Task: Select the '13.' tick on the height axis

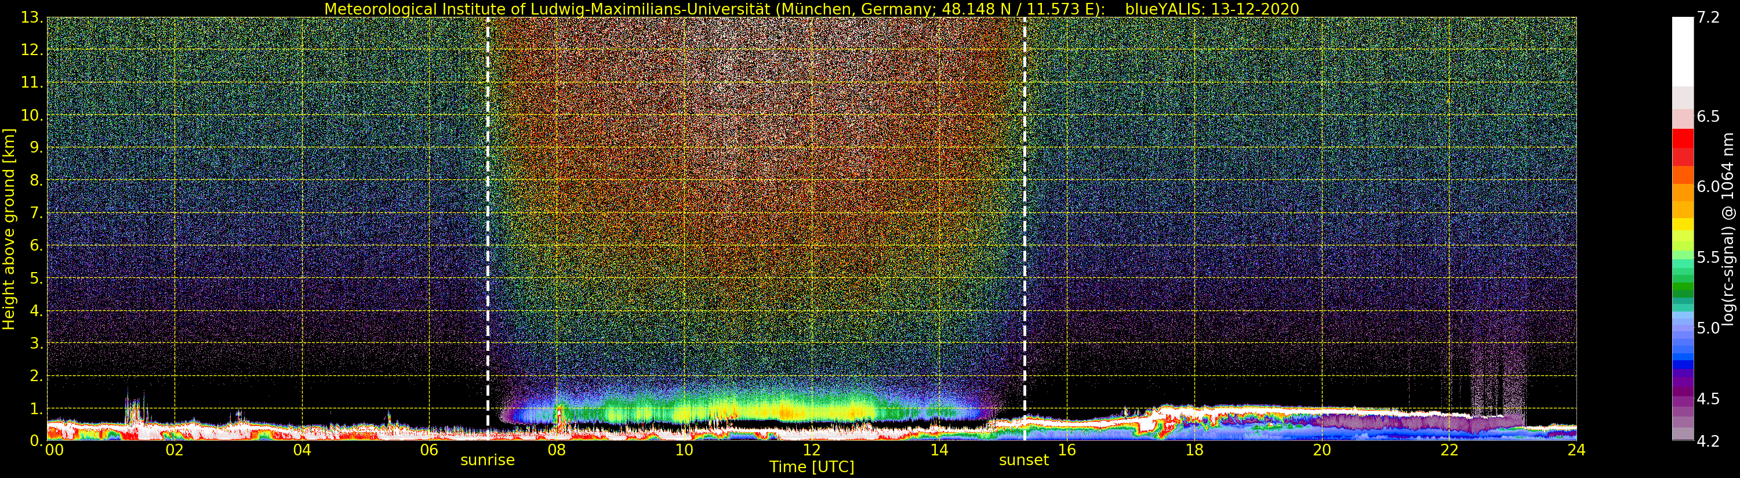Action: tap(32, 17)
